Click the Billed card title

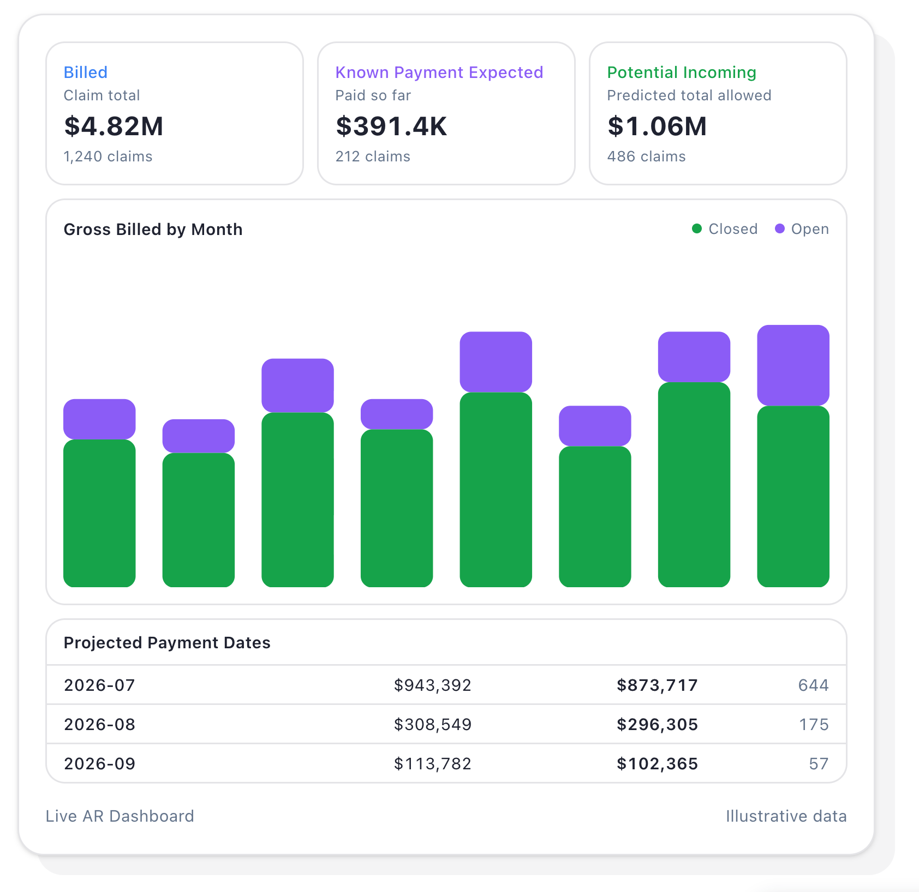point(86,72)
